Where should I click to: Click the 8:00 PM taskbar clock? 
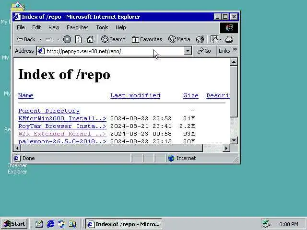(289, 224)
